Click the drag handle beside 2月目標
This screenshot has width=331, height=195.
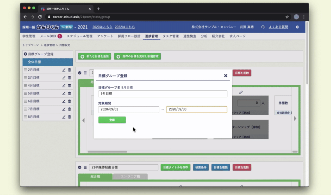click(x=25, y=70)
